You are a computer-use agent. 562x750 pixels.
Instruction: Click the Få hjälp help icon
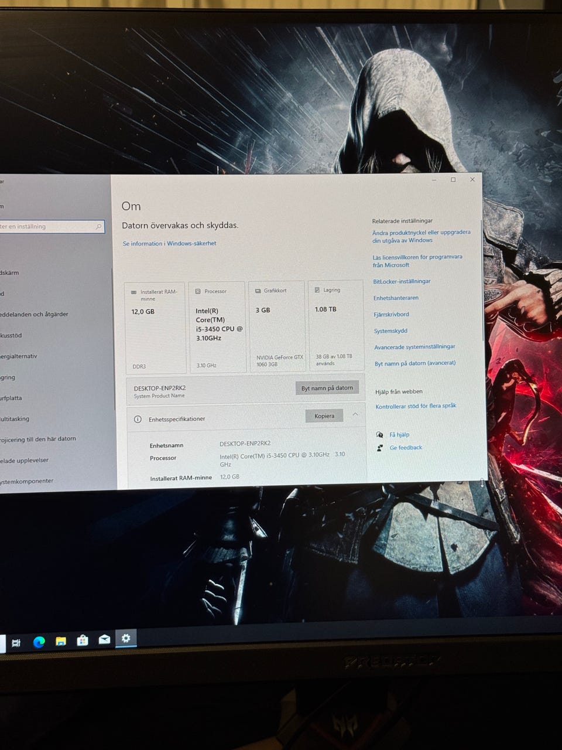380,435
